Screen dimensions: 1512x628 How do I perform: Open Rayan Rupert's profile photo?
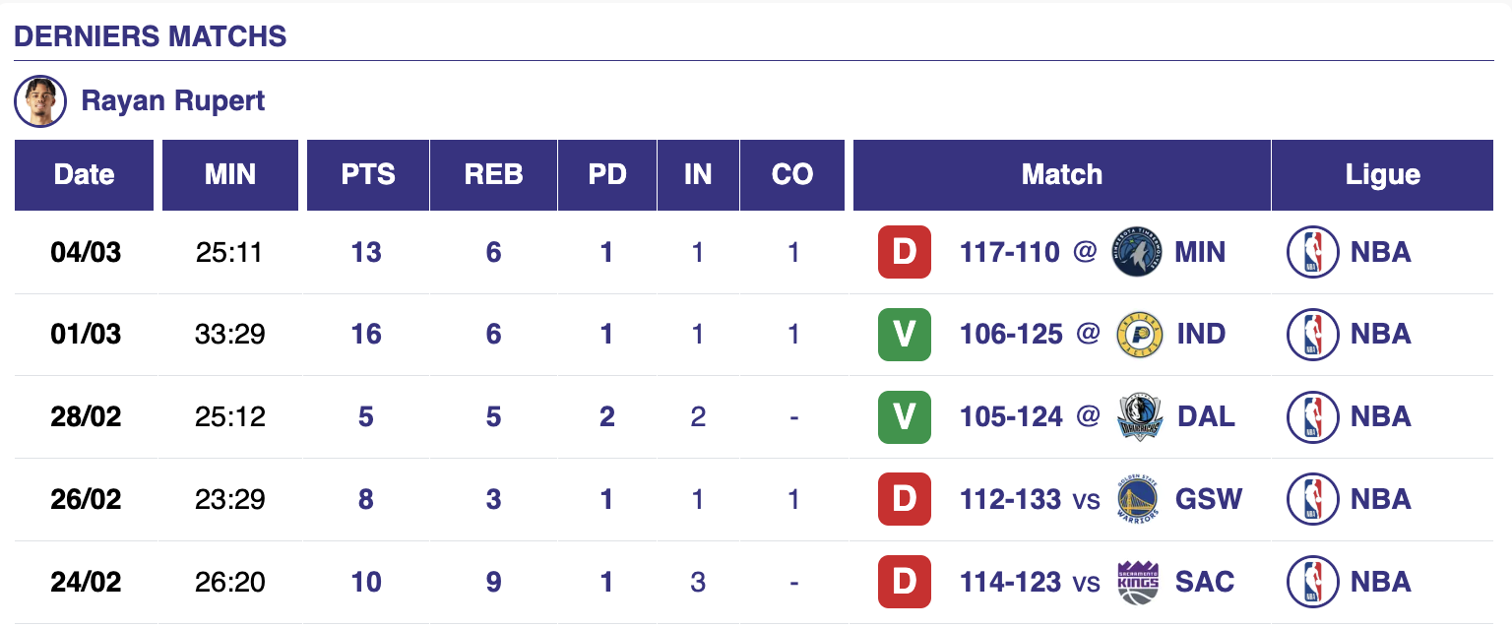tap(40, 101)
